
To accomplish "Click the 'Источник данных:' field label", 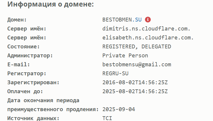I will pyautogui.click(x=33, y=118).
